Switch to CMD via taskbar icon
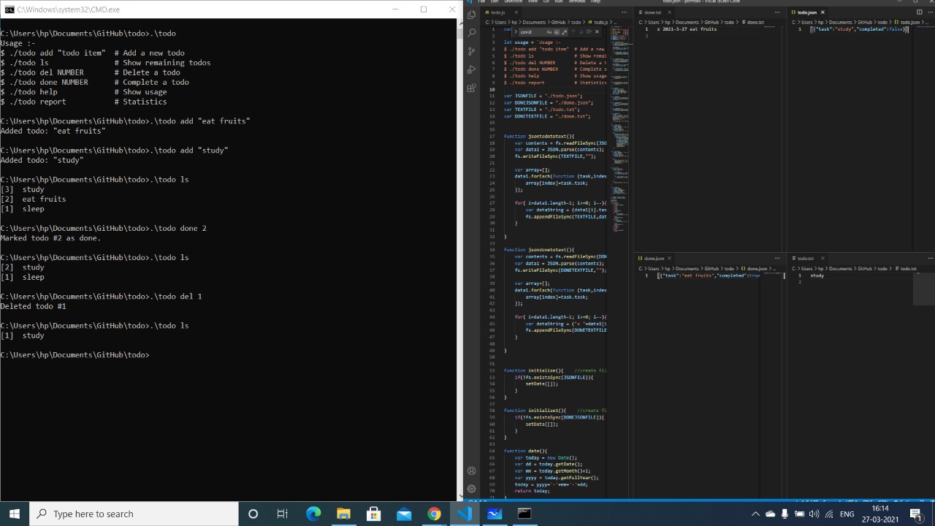This screenshot has width=935, height=526. coord(524,514)
